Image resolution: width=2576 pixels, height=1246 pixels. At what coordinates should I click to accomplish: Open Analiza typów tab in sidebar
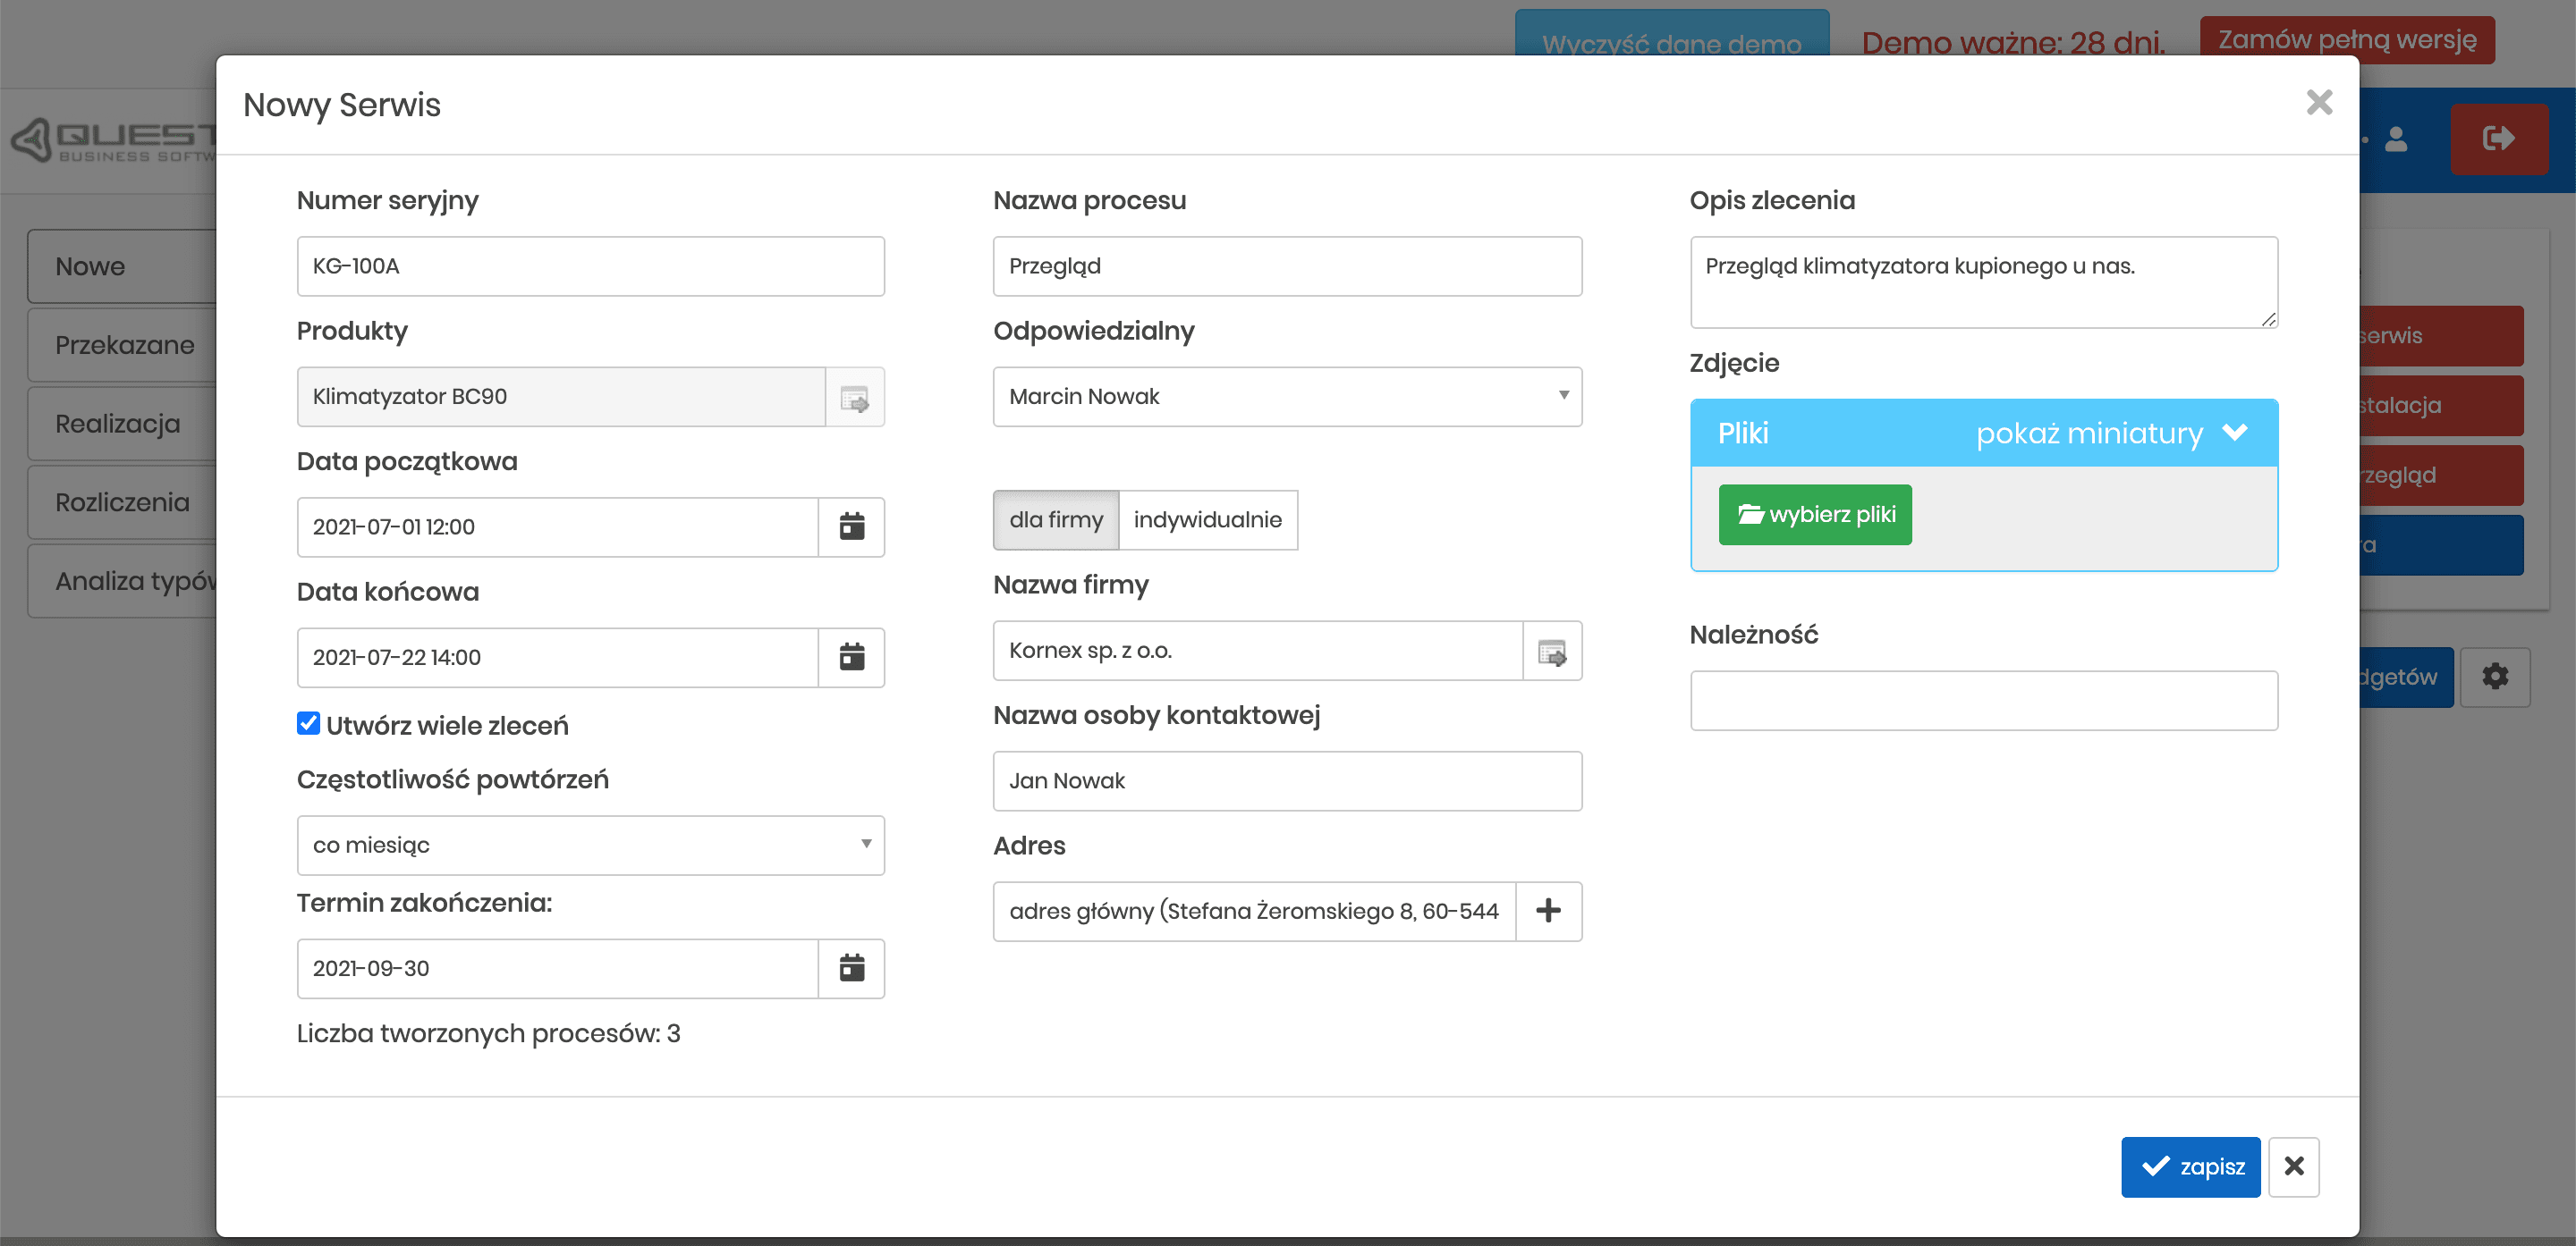(x=122, y=582)
